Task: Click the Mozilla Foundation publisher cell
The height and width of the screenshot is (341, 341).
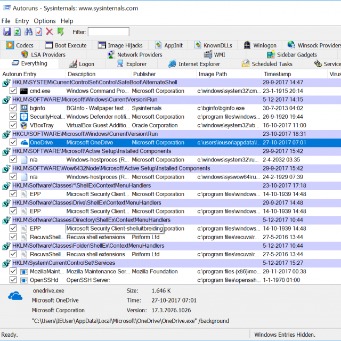Action: [155, 272]
